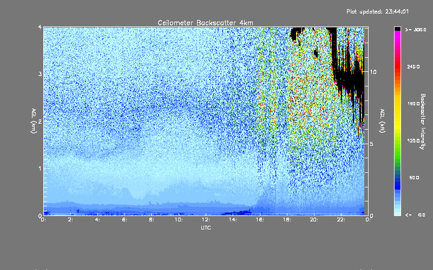Click the '120.0' colorbar value

click(x=414, y=141)
